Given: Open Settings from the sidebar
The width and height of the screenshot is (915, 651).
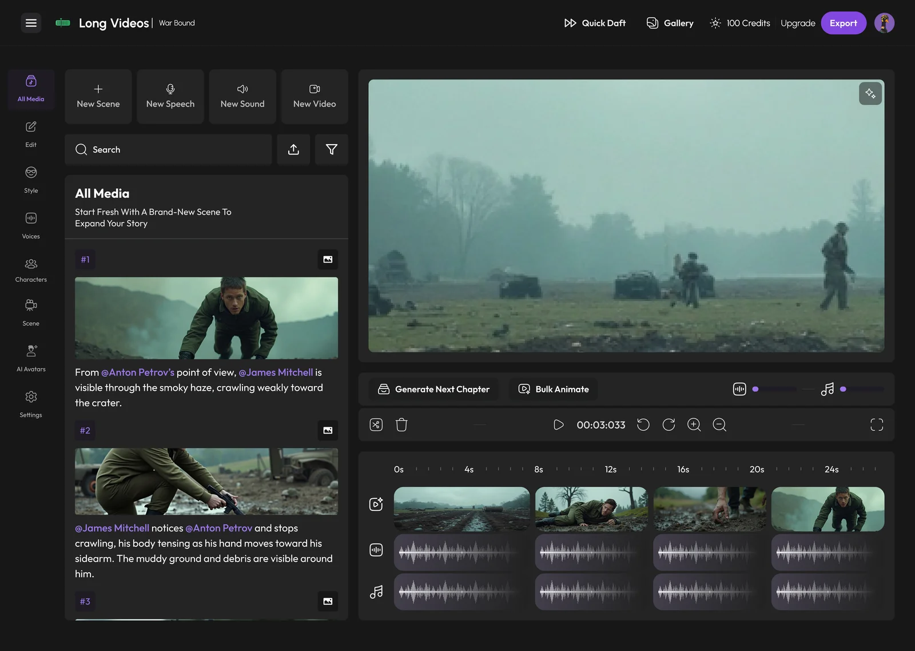Looking at the screenshot, I should click(x=31, y=404).
